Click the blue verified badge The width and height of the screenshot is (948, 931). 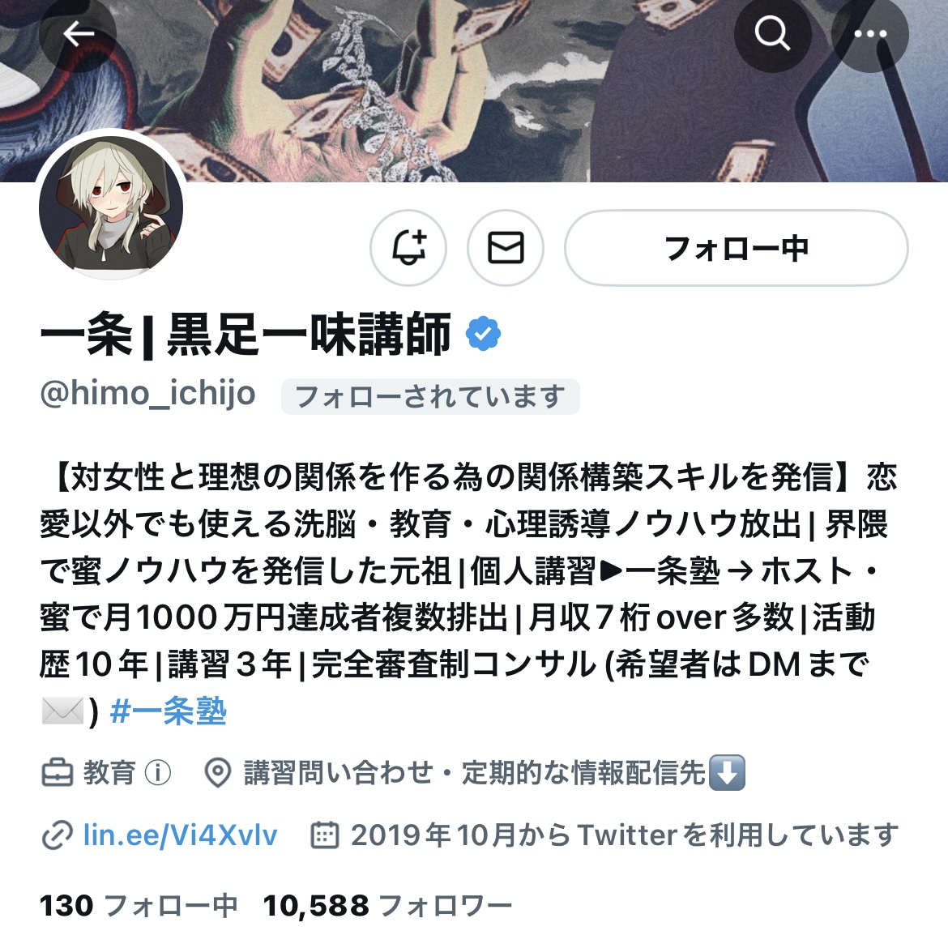point(483,333)
